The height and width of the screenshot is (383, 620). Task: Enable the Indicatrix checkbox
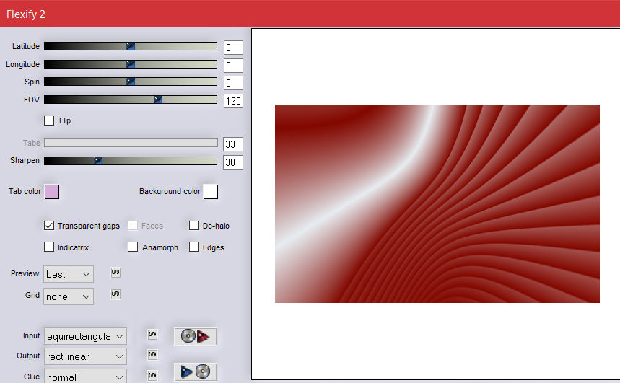[x=49, y=247]
